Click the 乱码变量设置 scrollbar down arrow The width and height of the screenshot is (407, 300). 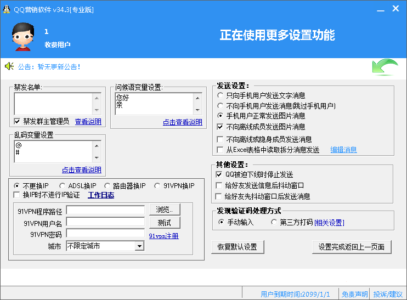coord(97,158)
